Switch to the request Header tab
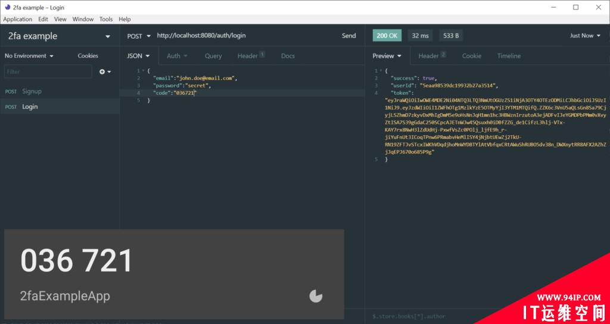Screen dimensions: 610x324 tap(251, 56)
